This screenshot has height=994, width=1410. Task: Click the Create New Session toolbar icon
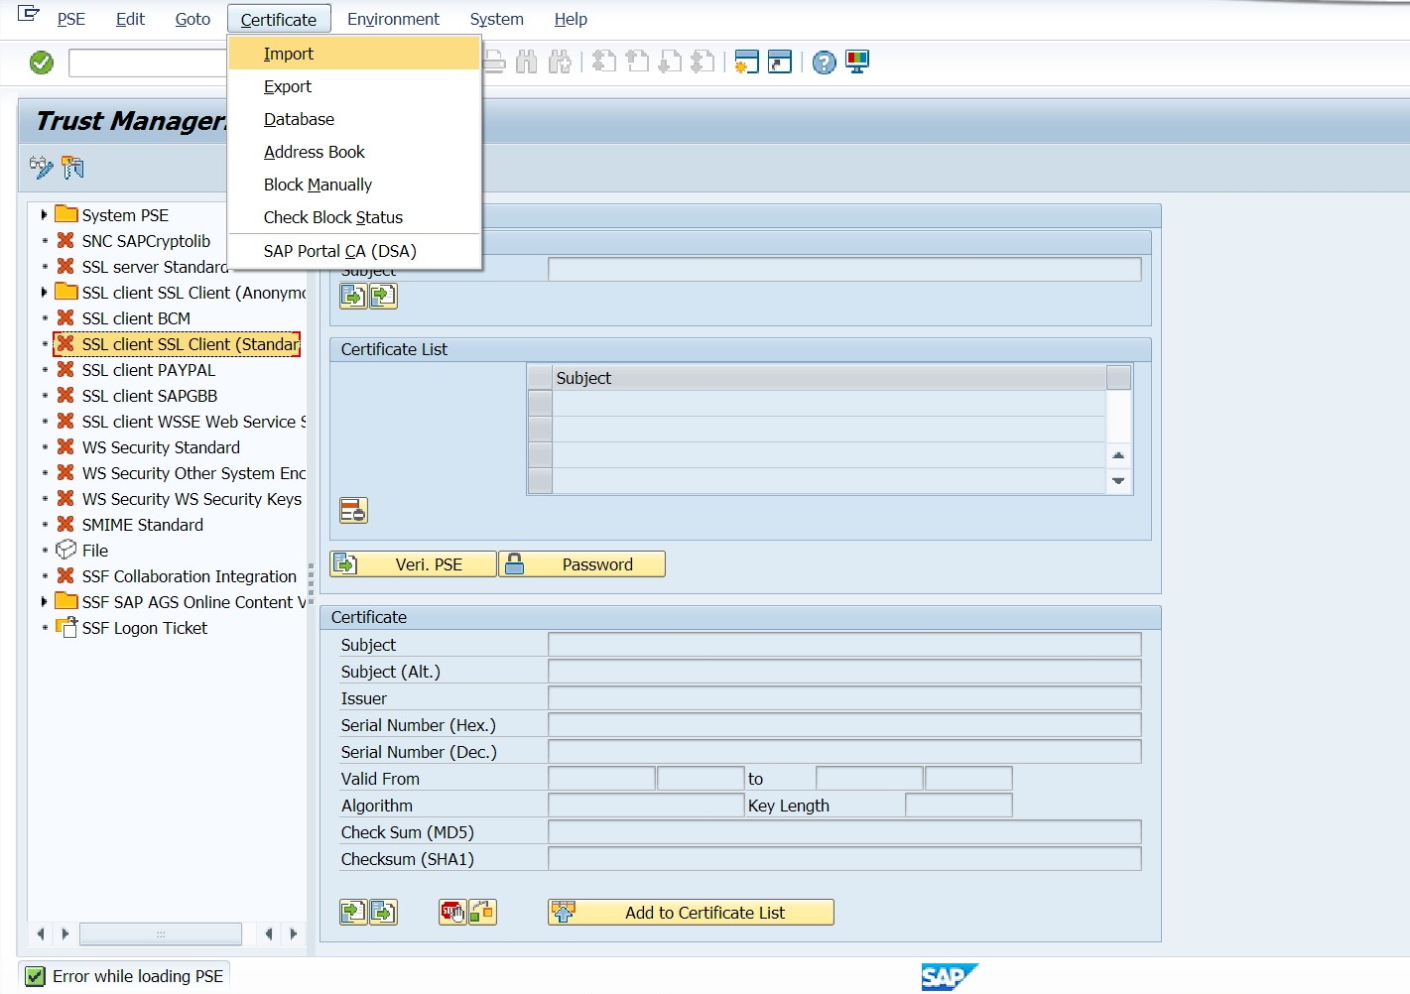[746, 62]
